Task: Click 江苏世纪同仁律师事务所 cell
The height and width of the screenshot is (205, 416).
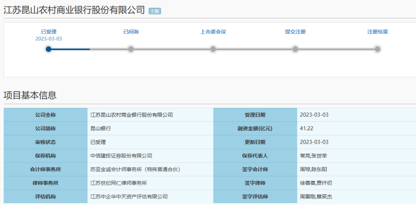Action: [150, 183]
